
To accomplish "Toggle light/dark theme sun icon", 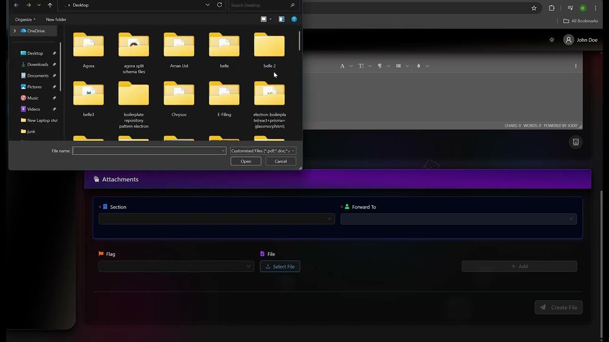I will 551,40.
